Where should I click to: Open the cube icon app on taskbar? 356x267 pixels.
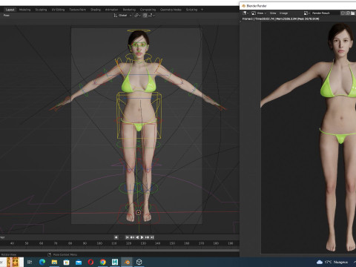tap(139, 262)
